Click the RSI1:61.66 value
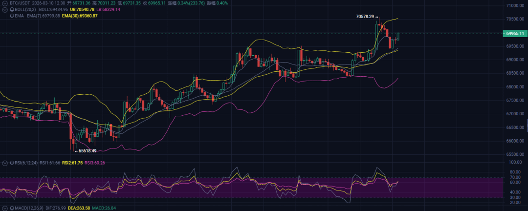 click(50, 163)
